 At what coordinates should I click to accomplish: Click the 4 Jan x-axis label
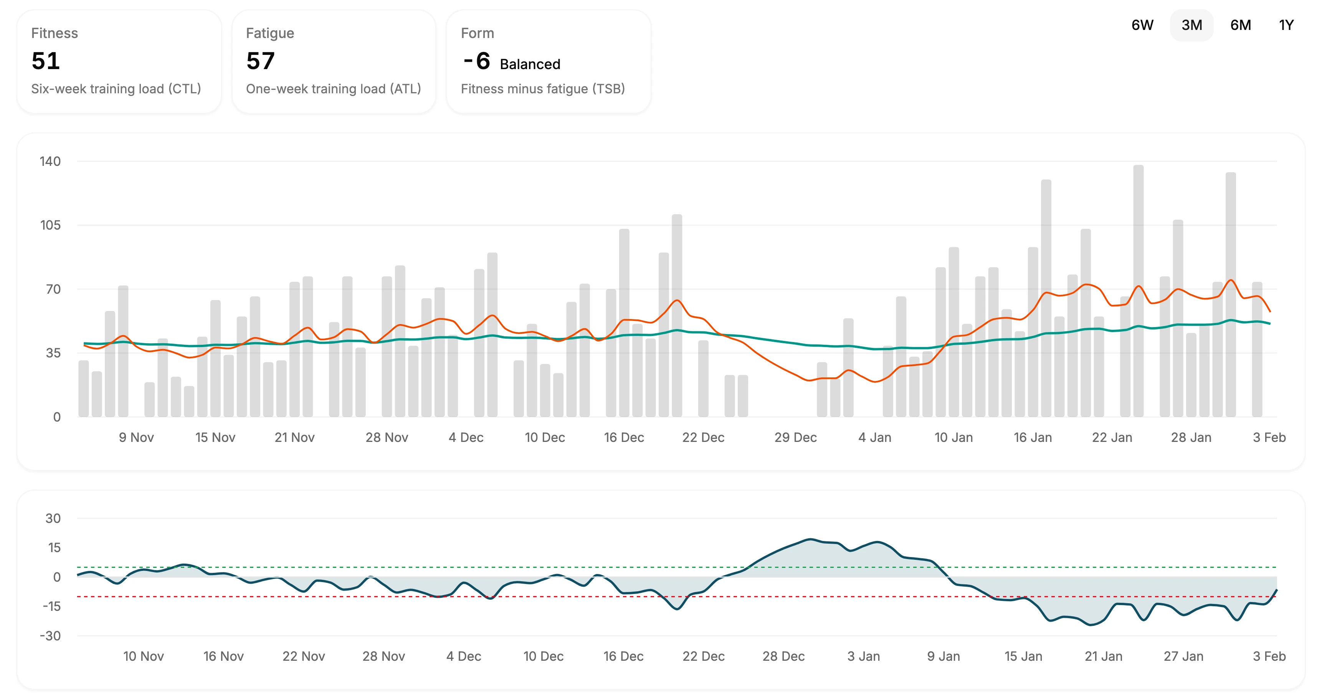874,437
